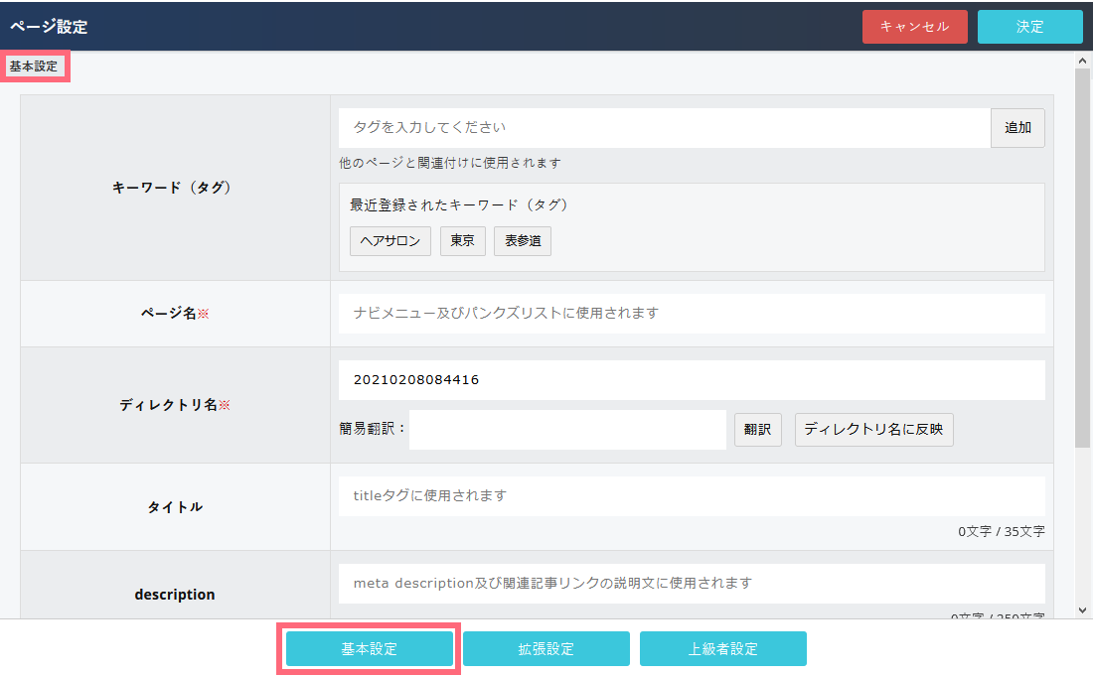Click the タイトル input field
The image size is (1093, 676).
click(691, 495)
